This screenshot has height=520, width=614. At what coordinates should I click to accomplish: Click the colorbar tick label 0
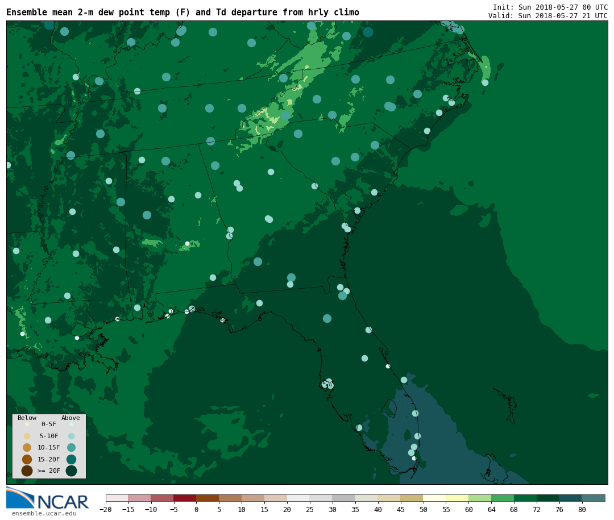click(x=196, y=509)
